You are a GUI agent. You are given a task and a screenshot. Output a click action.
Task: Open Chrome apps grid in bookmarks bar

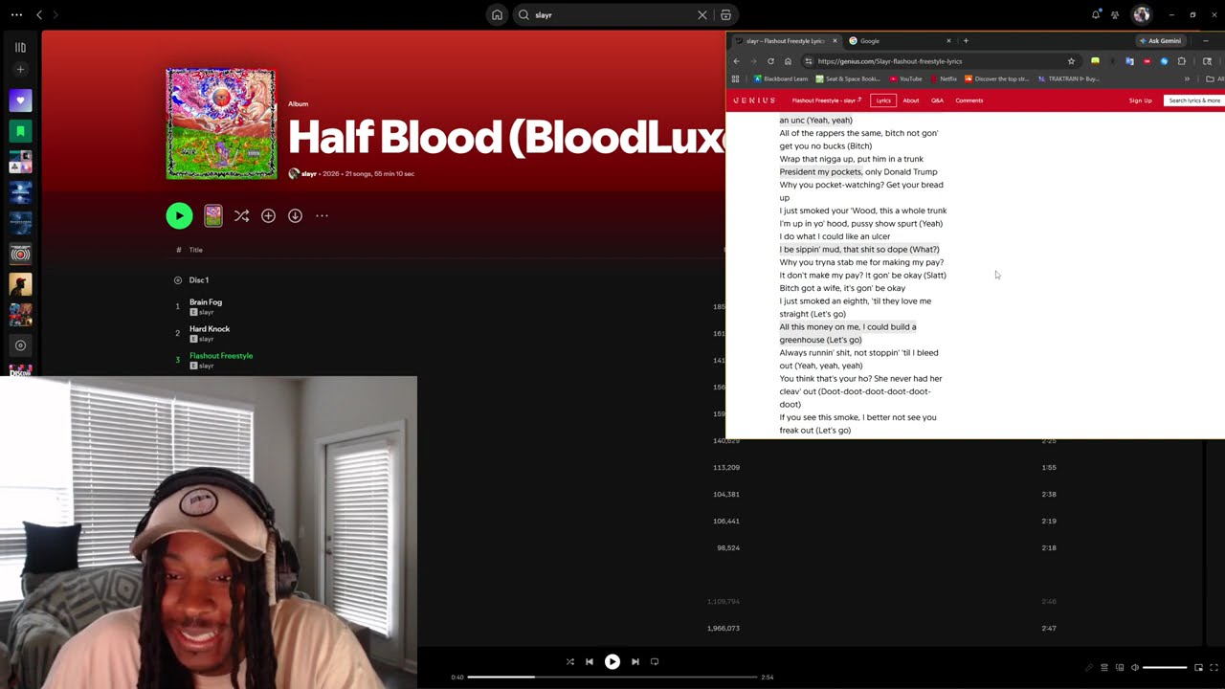pyautogui.click(x=735, y=79)
